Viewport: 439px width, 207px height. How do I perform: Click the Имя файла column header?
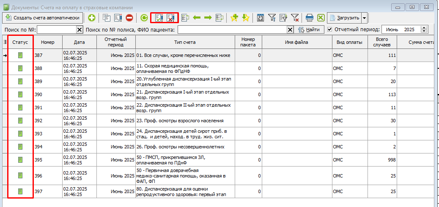pos(296,42)
